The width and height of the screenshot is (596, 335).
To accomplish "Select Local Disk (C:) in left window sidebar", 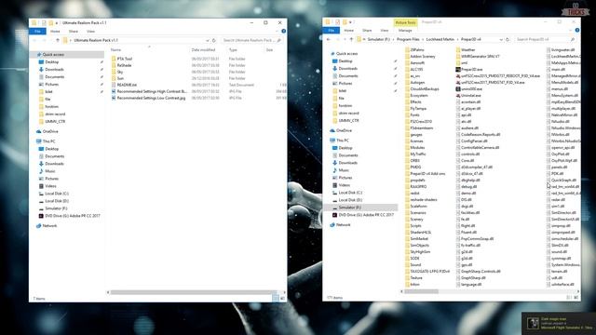I will pyautogui.click(x=57, y=194).
